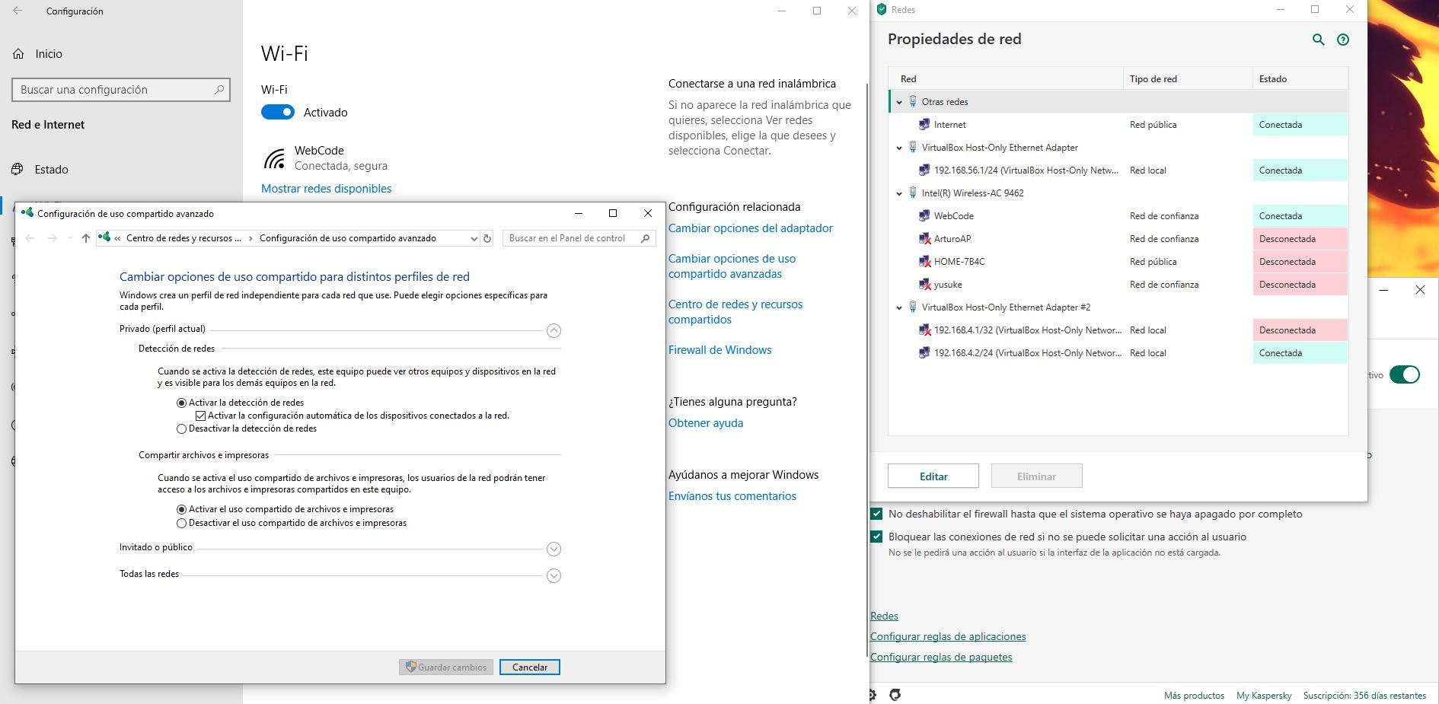The width and height of the screenshot is (1439, 704).
Task: Sort by the Red column header
Action: point(1006,78)
